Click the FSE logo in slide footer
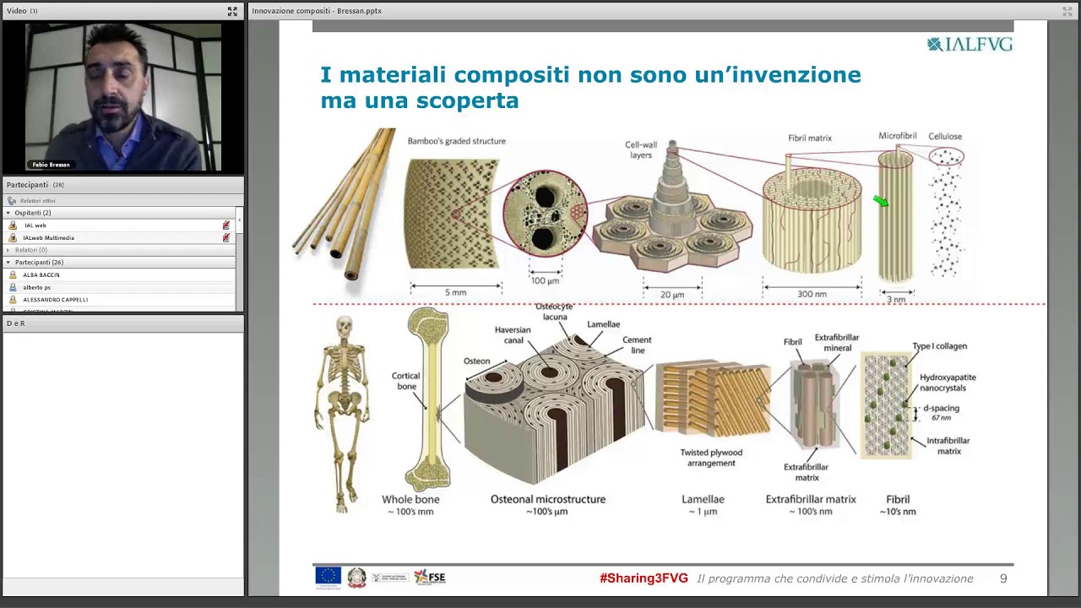 click(429, 578)
